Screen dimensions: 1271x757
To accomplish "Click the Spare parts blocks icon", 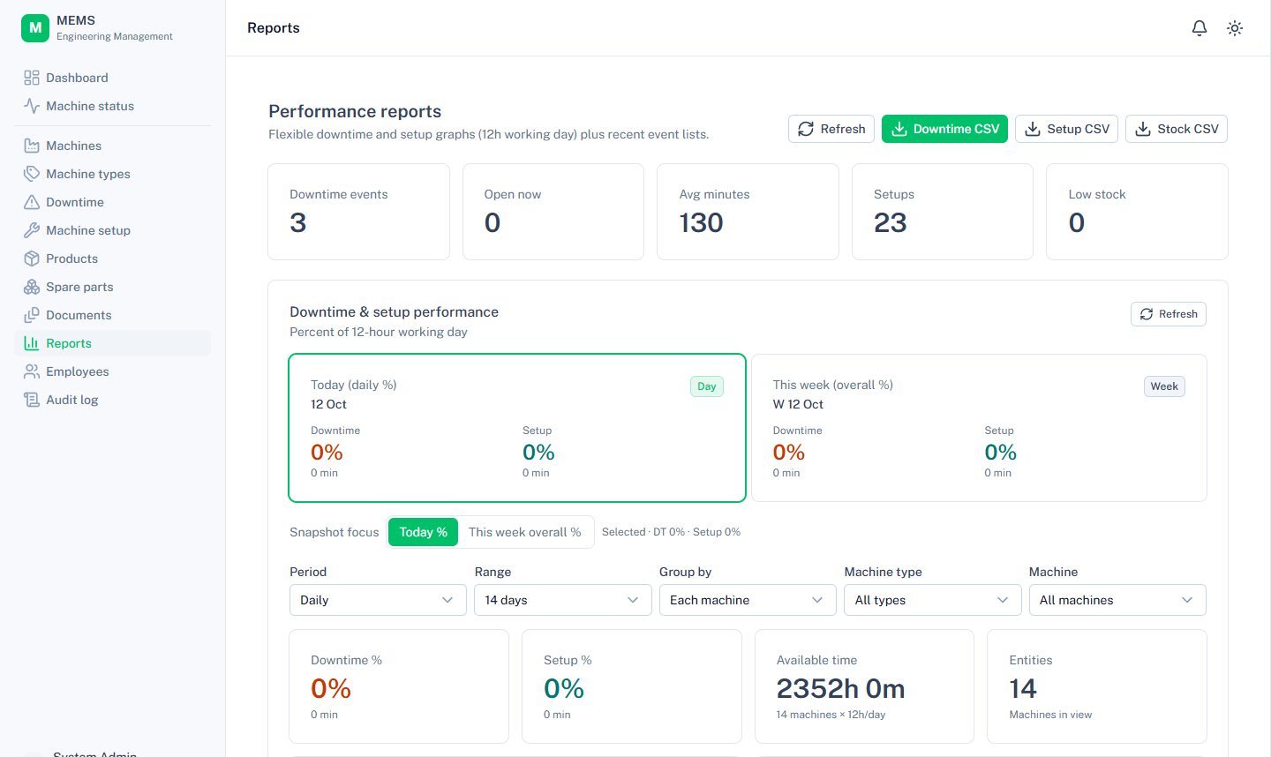I will click(x=32, y=287).
